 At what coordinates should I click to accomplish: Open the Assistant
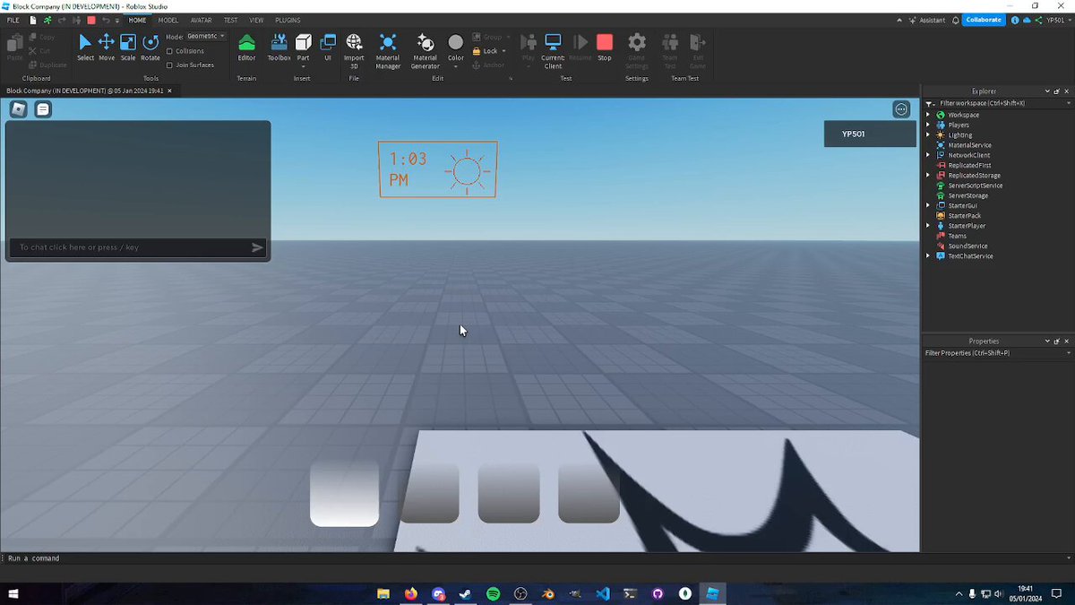click(x=926, y=20)
